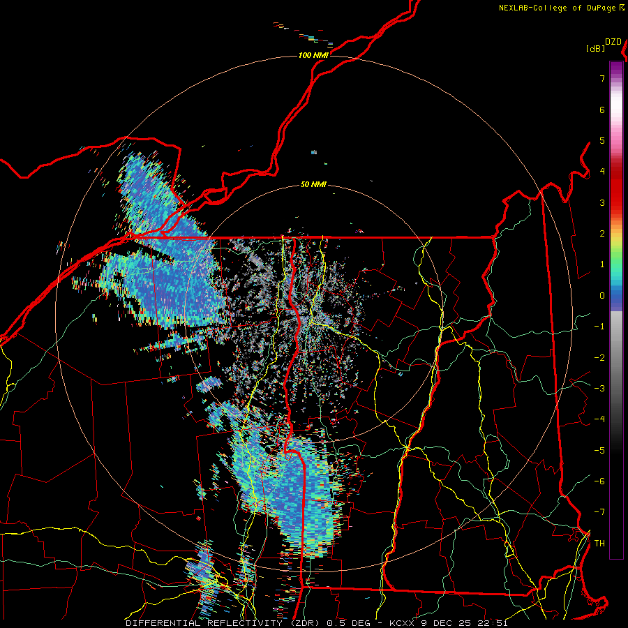Click the -4 value on color scale

[x=599, y=419]
